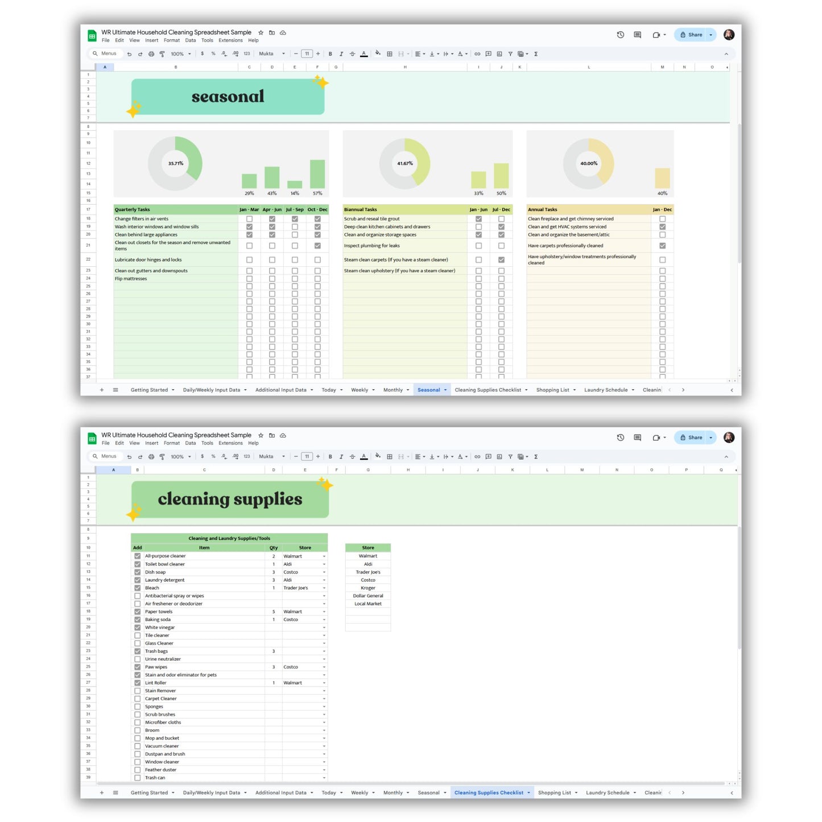Image resolution: width=822 pixels, height=822 pixels.
Task: Click the functions sigma icon in bottom window
Action: coord(536,457)
